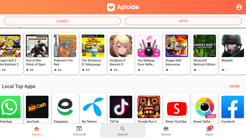The height and width of the screenshot is (138, 246).
Task: Click the APPS category button
Action: (183, 21)
